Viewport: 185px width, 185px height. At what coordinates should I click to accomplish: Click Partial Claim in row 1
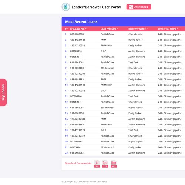pyautogui.click(x=108, y=34)
